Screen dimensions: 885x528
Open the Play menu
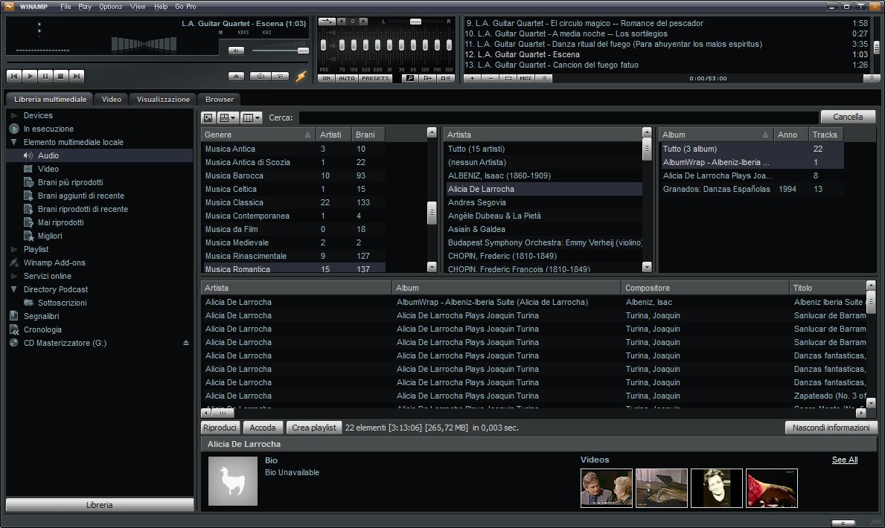[85, 7]
